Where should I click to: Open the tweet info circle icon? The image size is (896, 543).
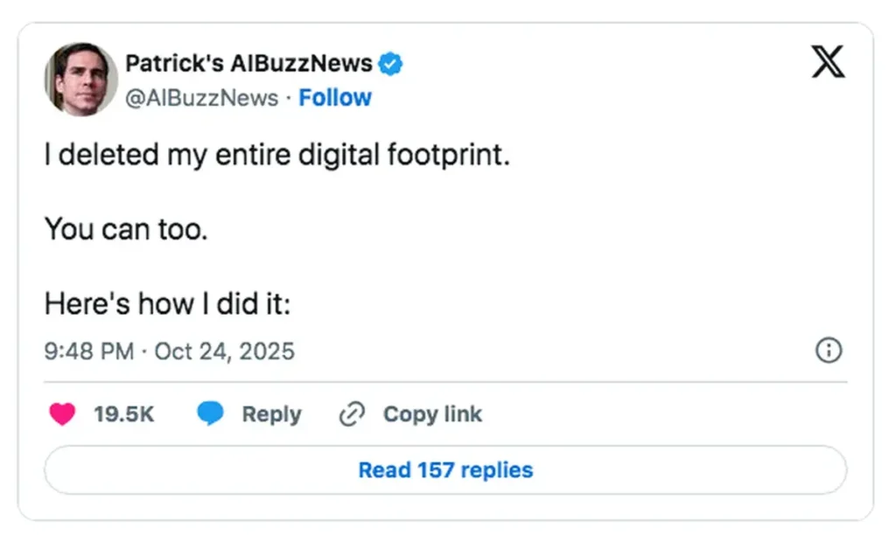pyautogui.click(x=828, y=351)
